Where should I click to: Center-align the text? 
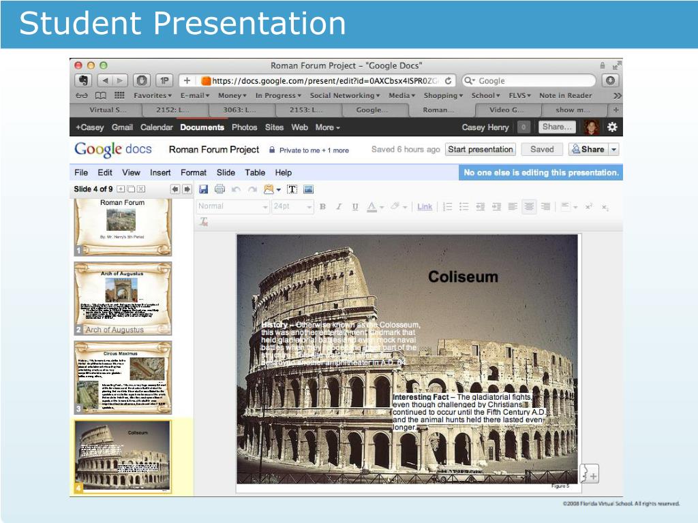pyautogui.click(x=529, y=206)
